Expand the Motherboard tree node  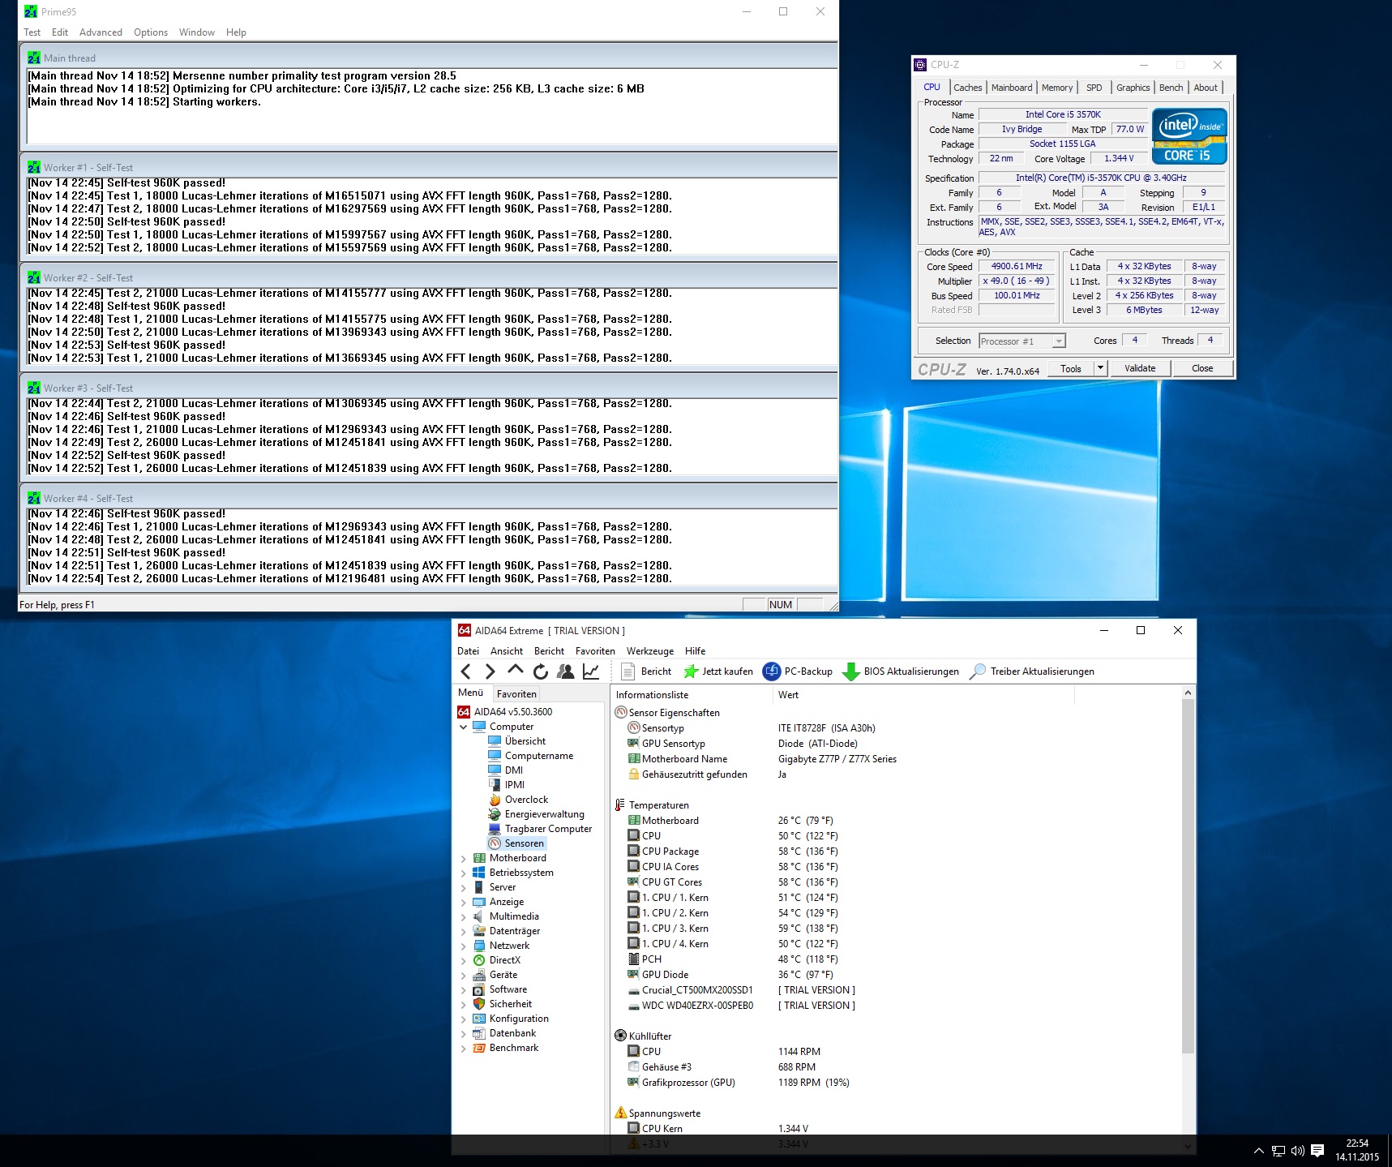click(x=464, y=858)
